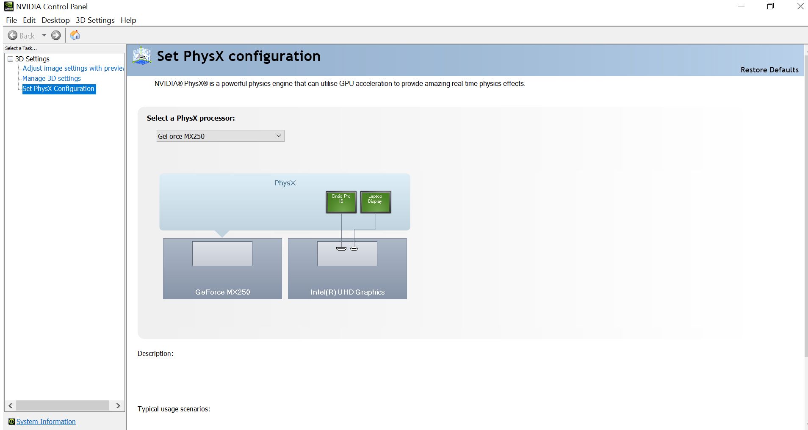Screen dimensions: 808x430
Task: Click the Back arrow icon
Action: (x=13, y=36)
